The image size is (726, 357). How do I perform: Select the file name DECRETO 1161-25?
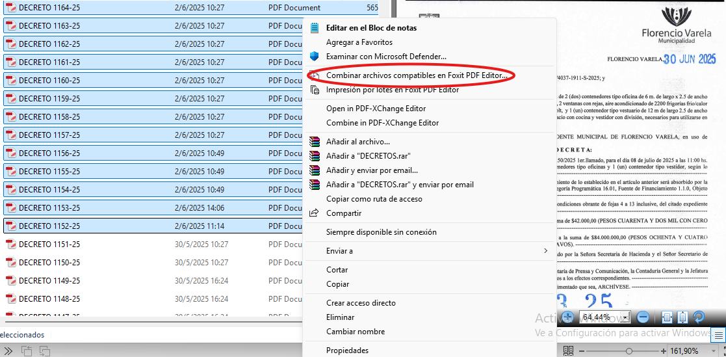point(49,62)
